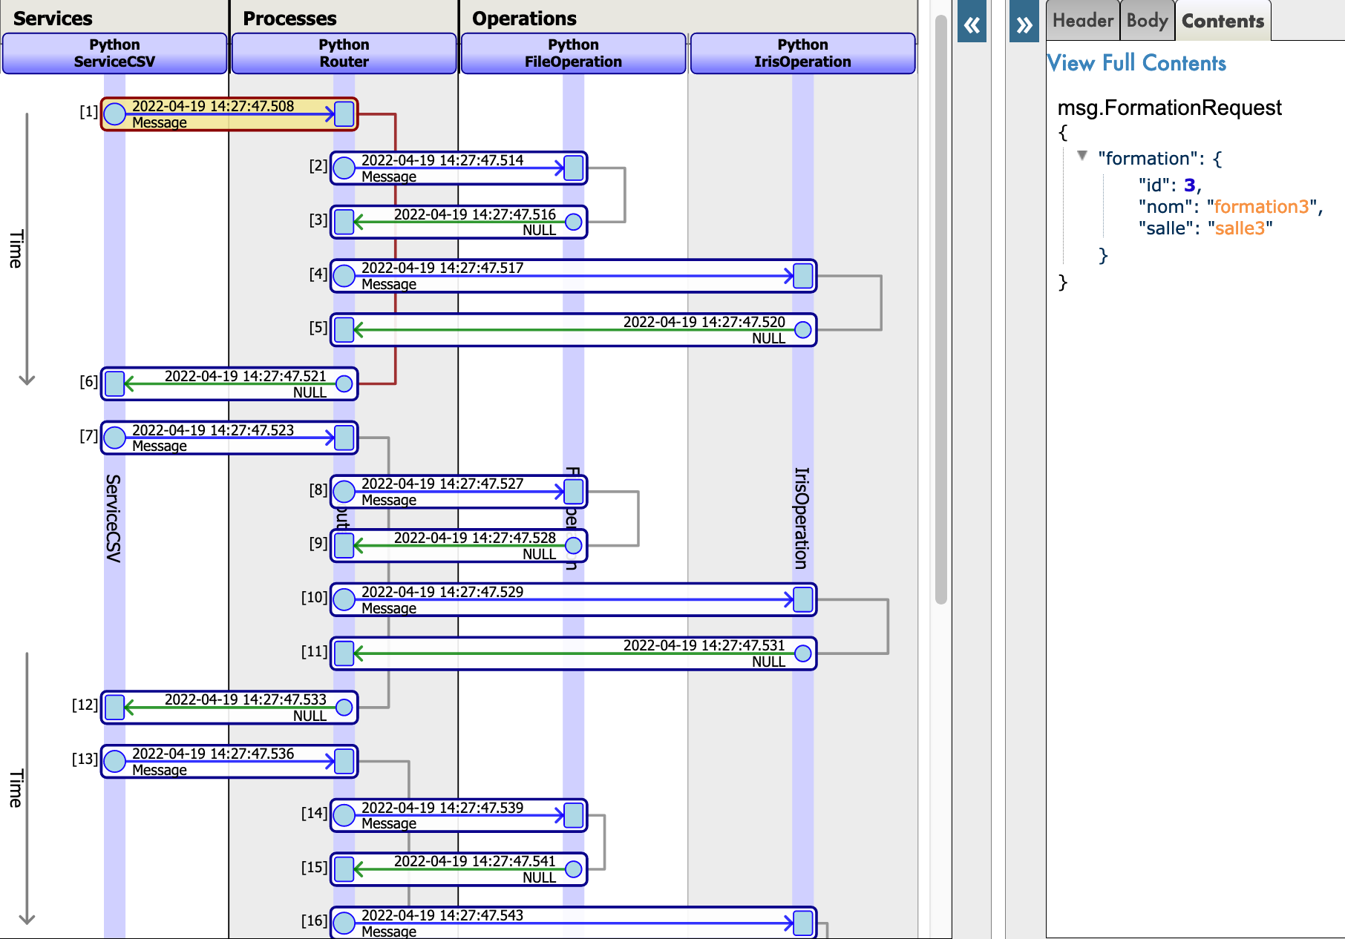Screen dimensions: 1345x939
Task: Select message [16] at 14:27:47.543
Action: (x=574, y=923)
